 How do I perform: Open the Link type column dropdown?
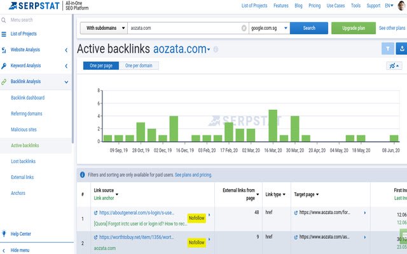point(284,194)
